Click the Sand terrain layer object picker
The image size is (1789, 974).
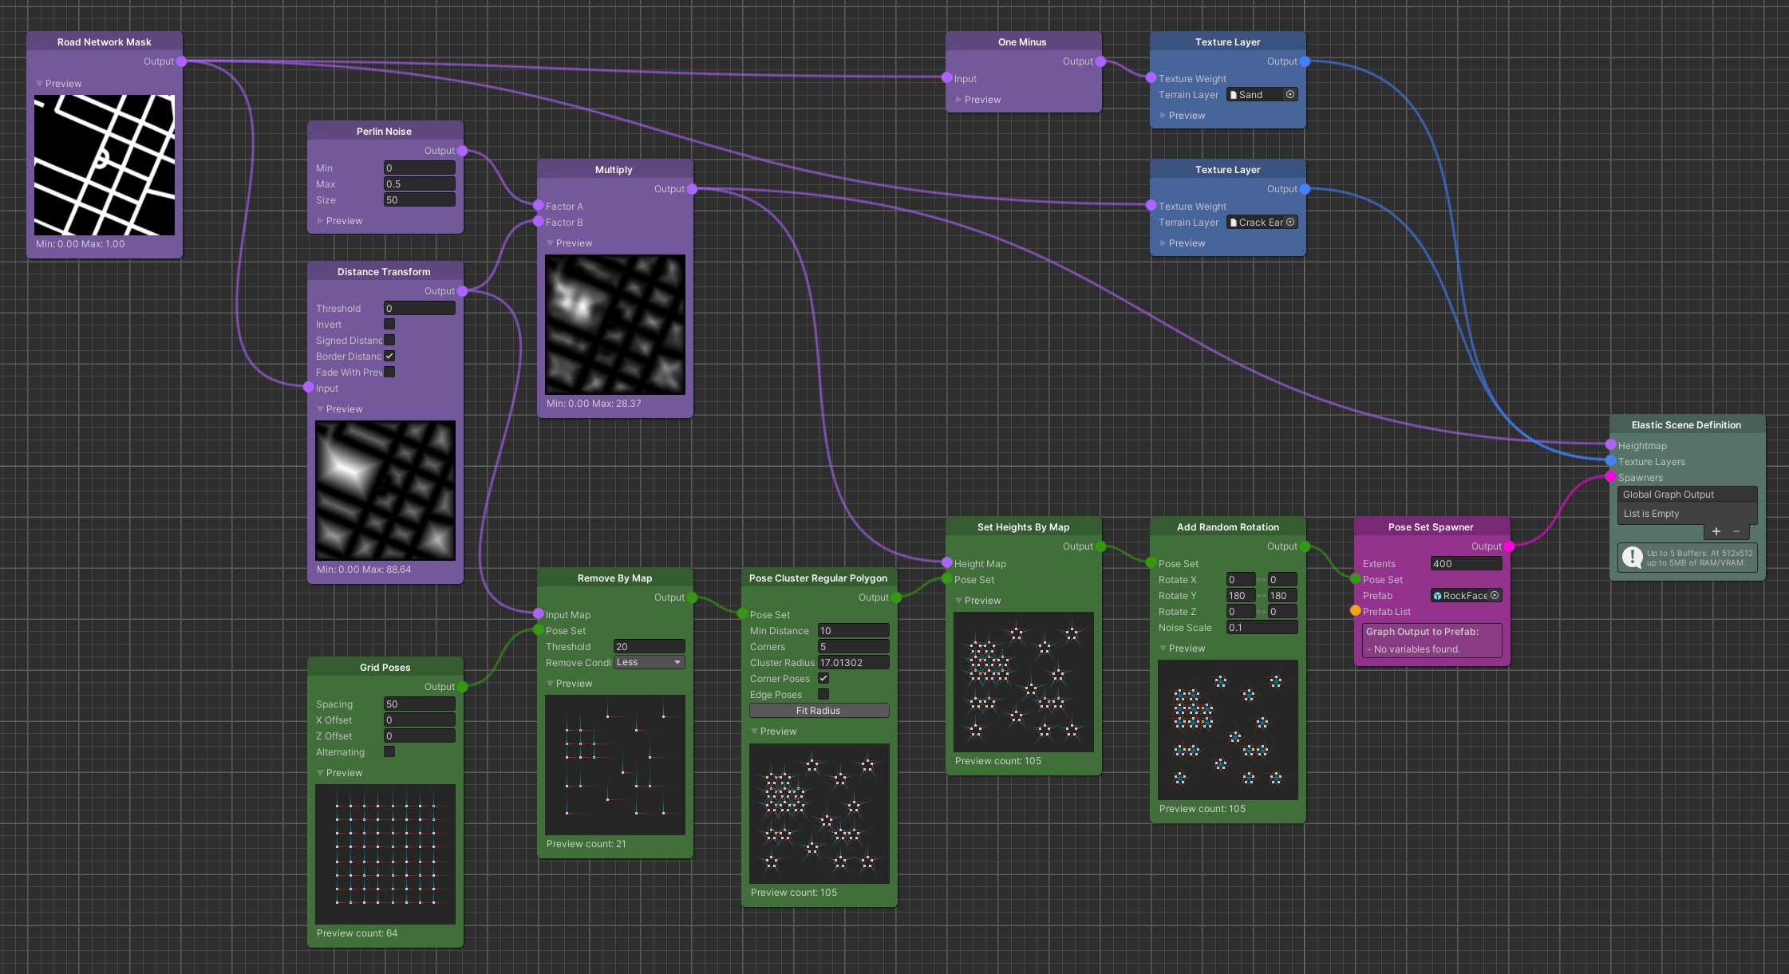pyautogui.click(x=1290, y=94)
